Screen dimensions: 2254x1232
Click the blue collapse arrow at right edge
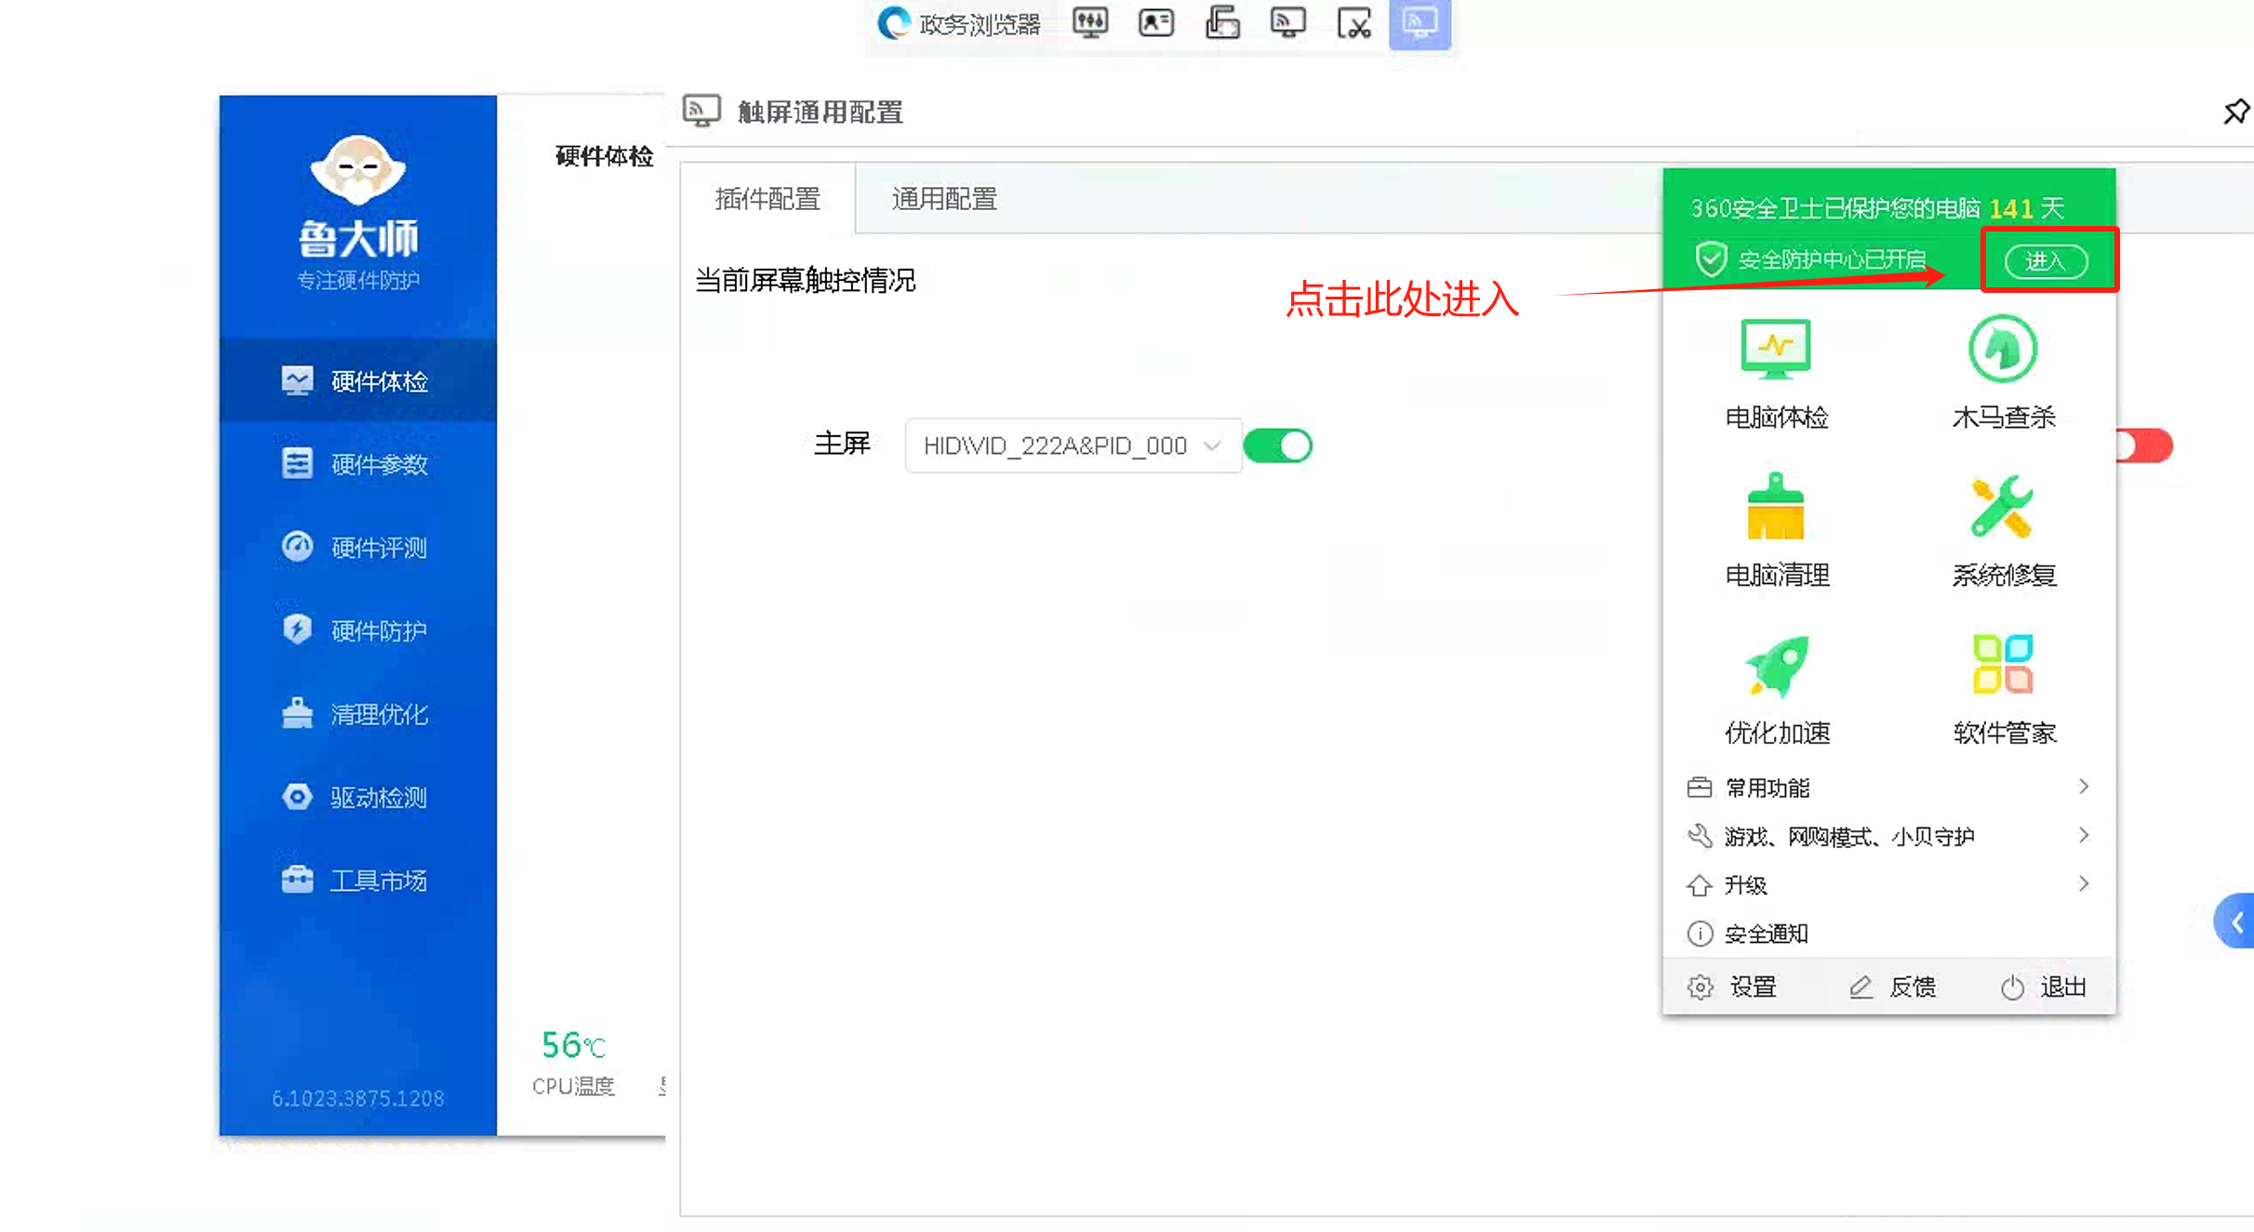click(x=2235, y=921)
